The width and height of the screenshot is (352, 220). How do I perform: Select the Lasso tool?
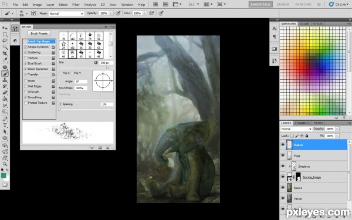pos(5,40)
